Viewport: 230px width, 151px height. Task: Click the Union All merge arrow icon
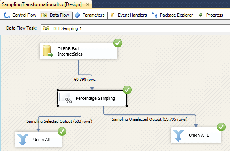coord(23,140)
